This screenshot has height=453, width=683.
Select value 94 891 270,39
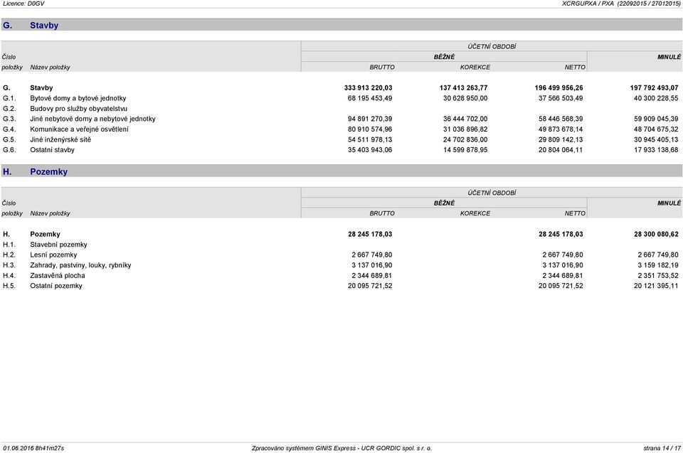point(370,119)
